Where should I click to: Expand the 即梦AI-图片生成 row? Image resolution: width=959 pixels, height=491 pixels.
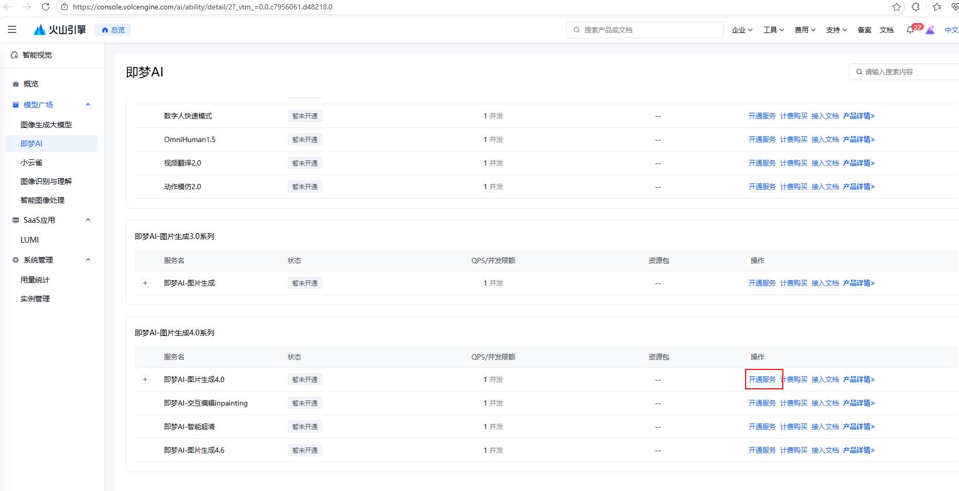coord(145,283)
